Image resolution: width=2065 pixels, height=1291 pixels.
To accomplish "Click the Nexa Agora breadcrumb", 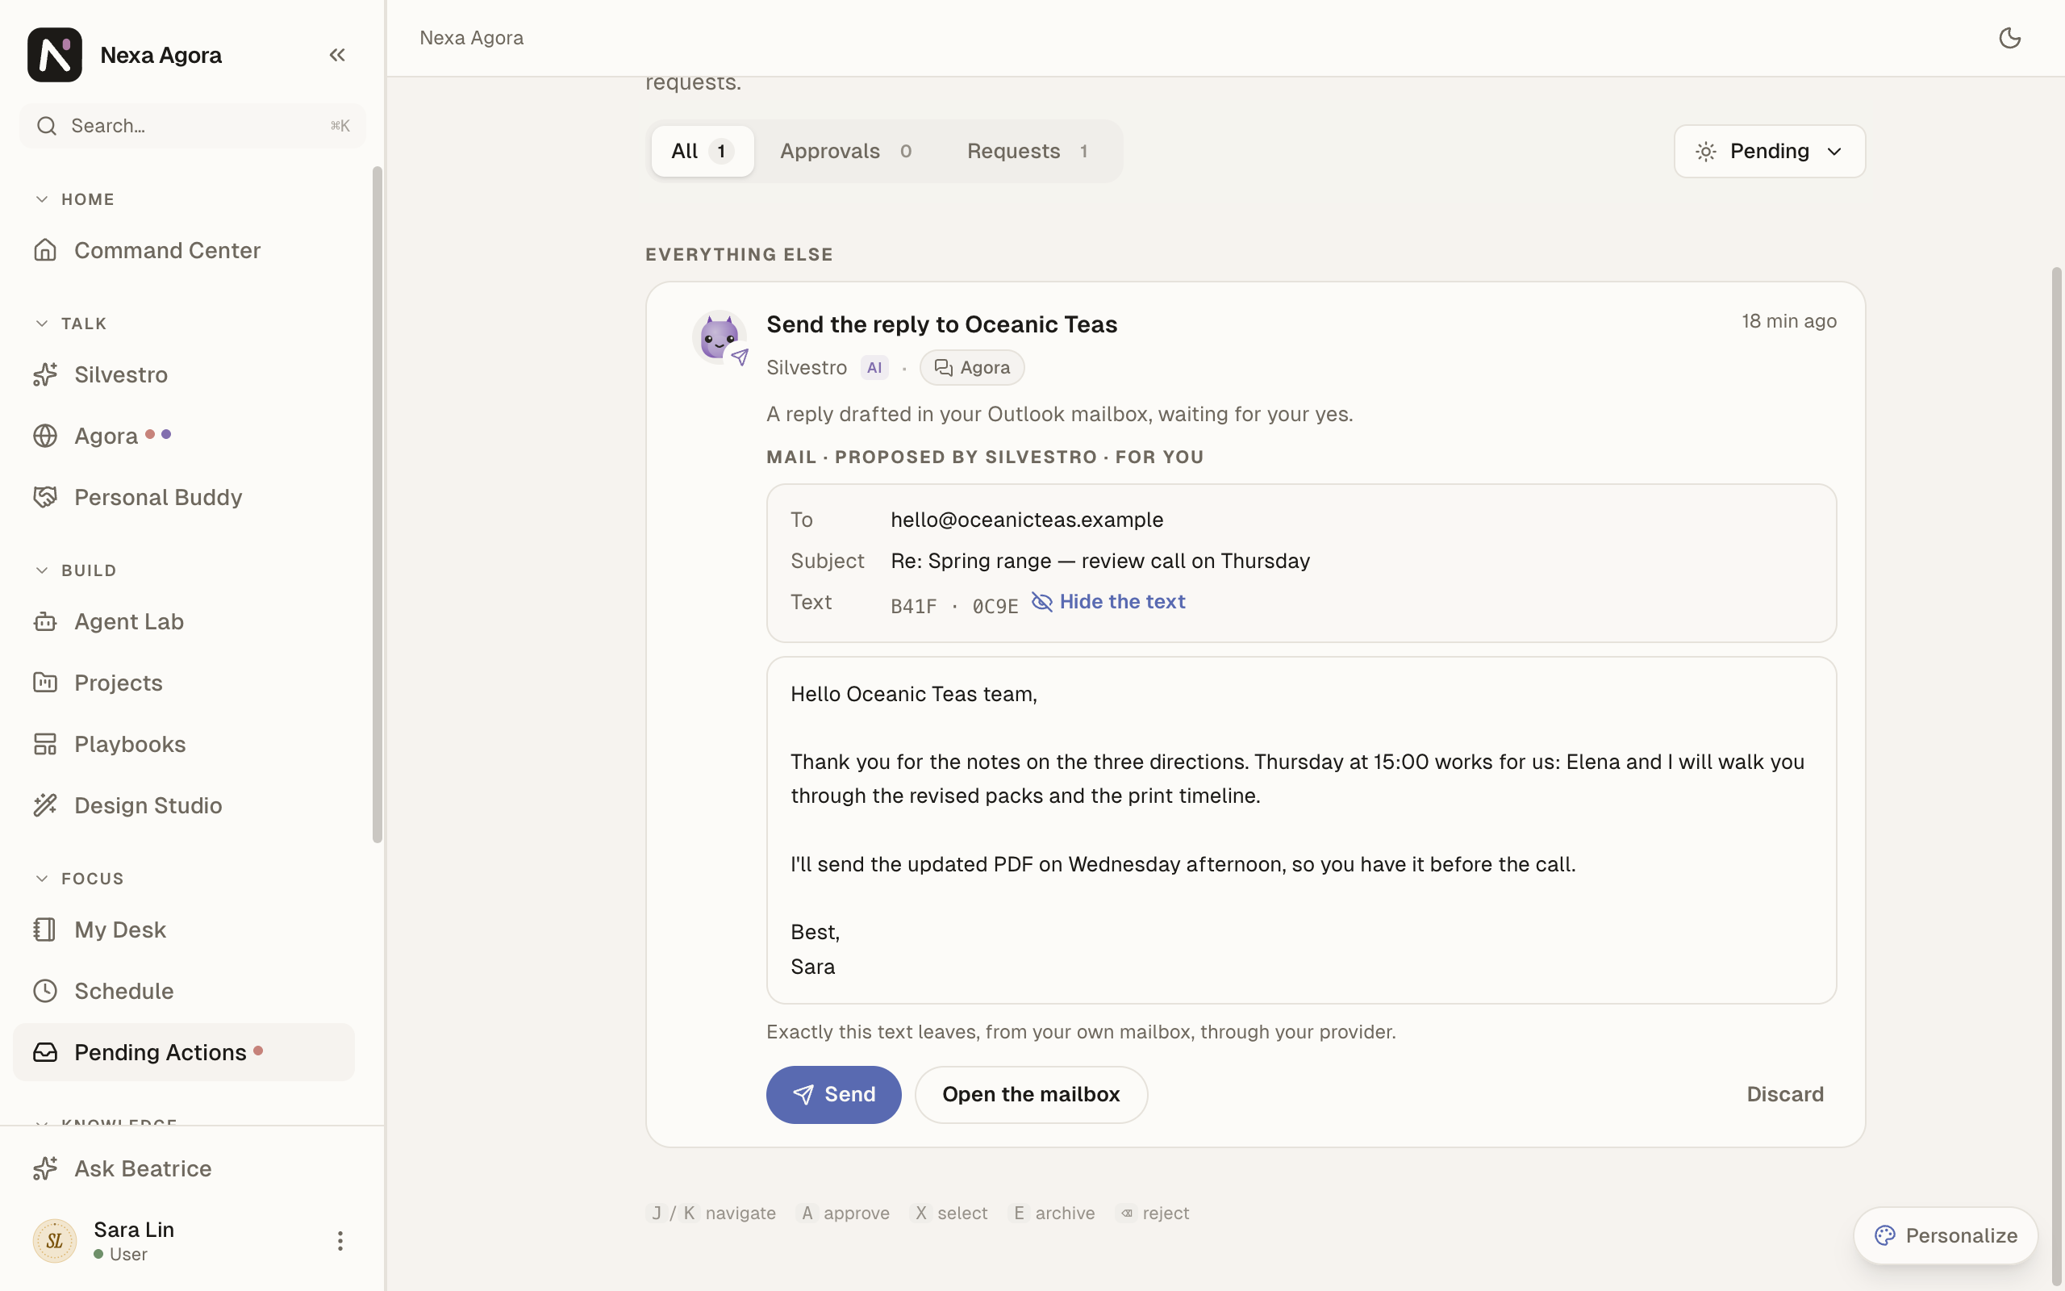I will point(472,38).
